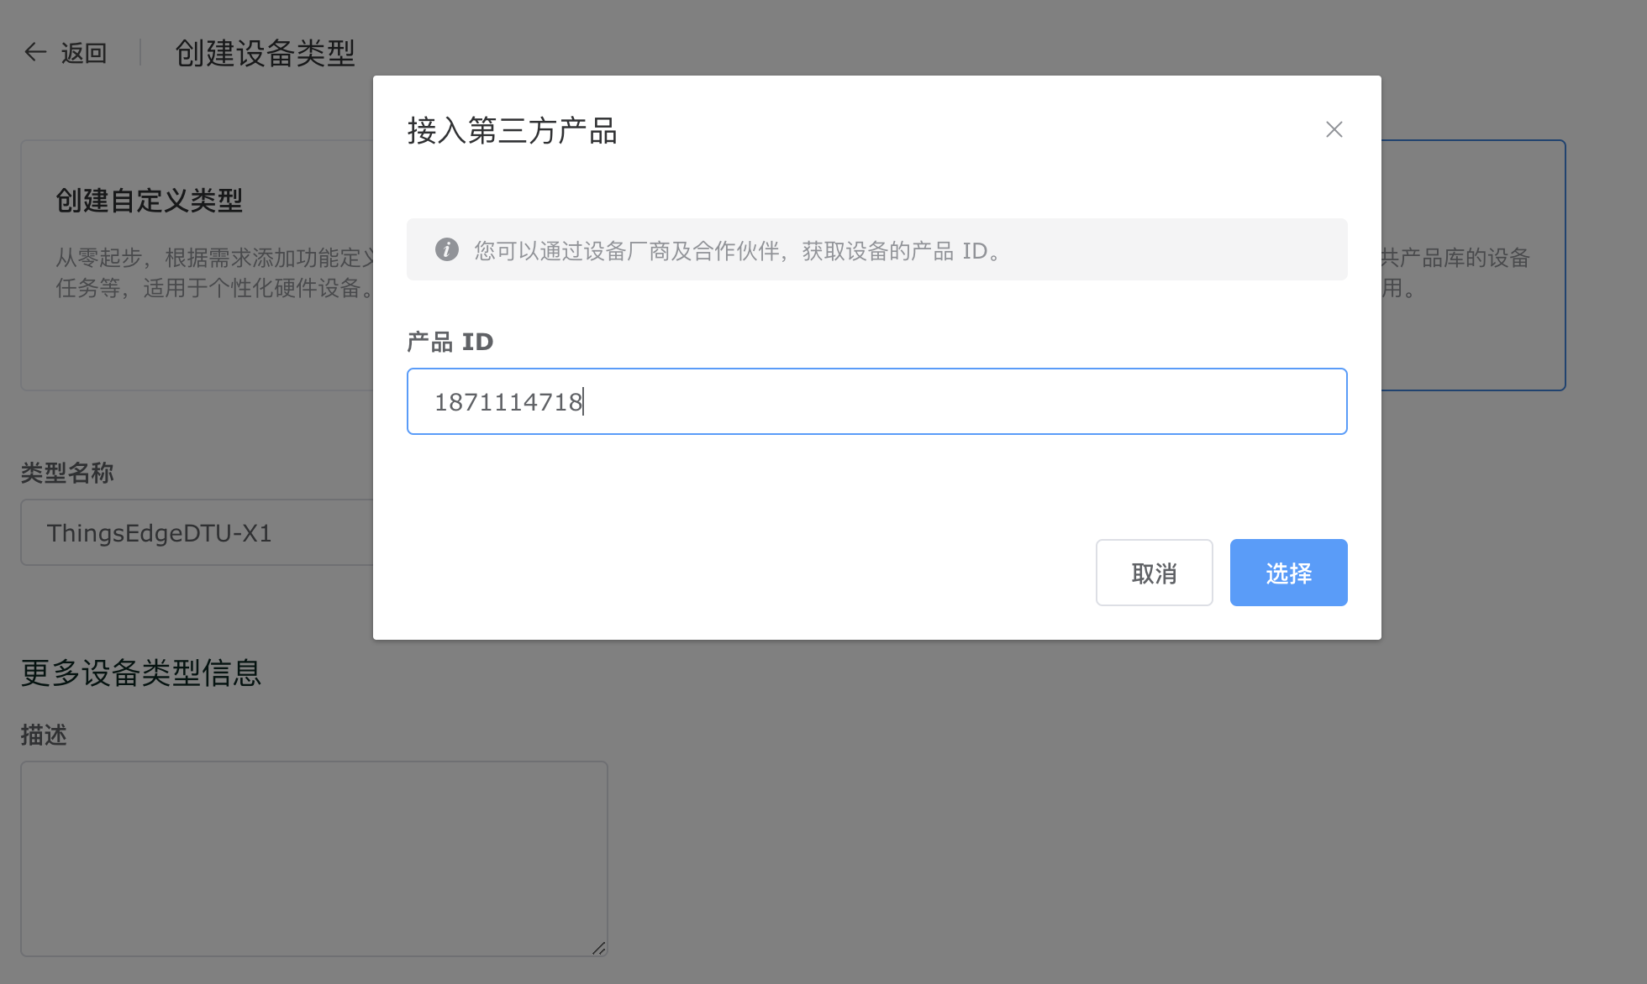
Task: Click the 接入第三方产品 dialog title
Action: [x=513, y=131]
